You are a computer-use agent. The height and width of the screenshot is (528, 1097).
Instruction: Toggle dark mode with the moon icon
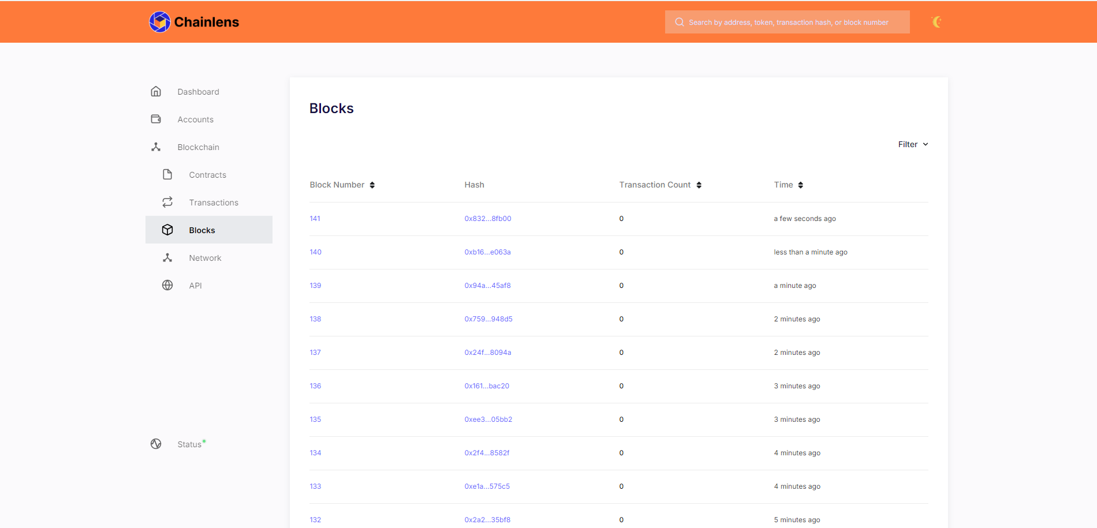(936, 22)
